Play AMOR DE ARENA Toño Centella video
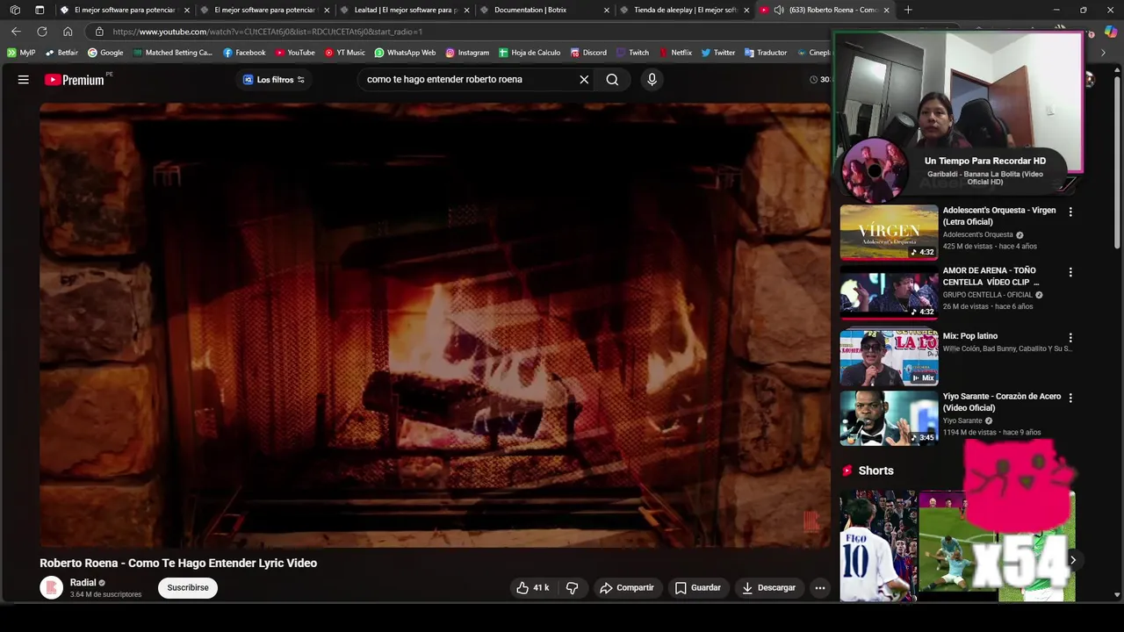Screen dimensions: 1124x632 click(889, 292)
